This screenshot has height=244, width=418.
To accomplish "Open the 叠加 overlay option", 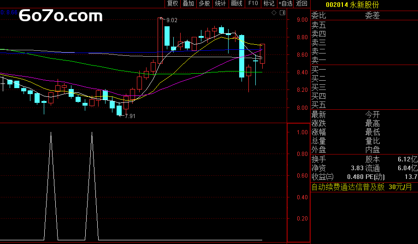I will [188, 4].
